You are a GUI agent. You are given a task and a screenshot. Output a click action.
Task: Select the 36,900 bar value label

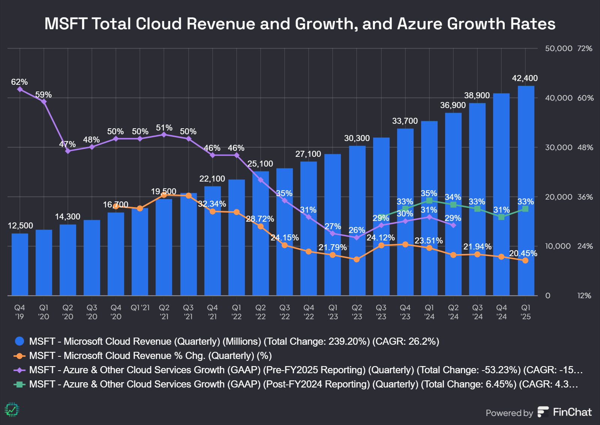point(453,105)
